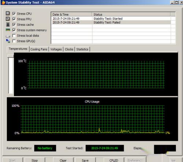
Task: Click the disk drive icon beside Stress local disks
Action: pyautogui.click(x=8, y=36)
